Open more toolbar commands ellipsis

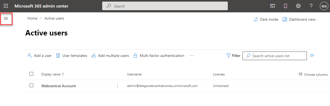click(192, 56)
